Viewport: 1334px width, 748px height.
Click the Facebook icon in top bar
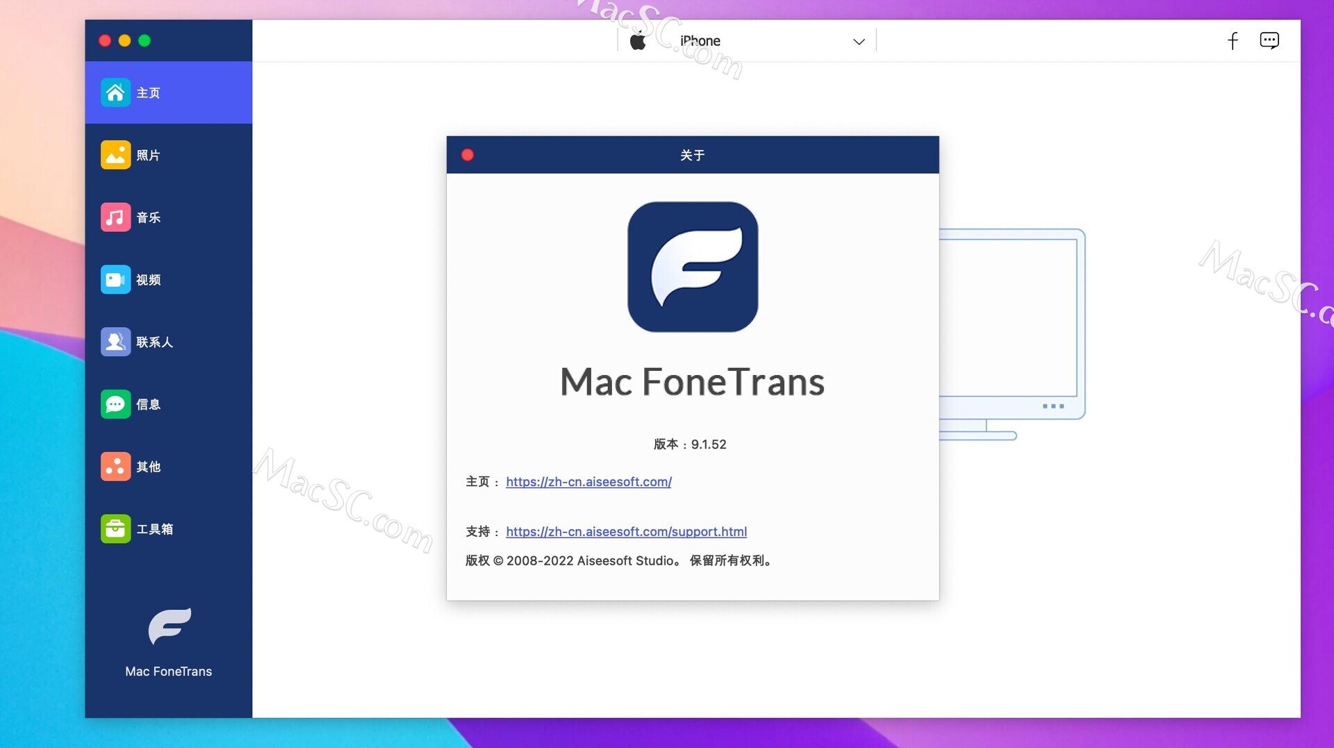[1233, 41]
